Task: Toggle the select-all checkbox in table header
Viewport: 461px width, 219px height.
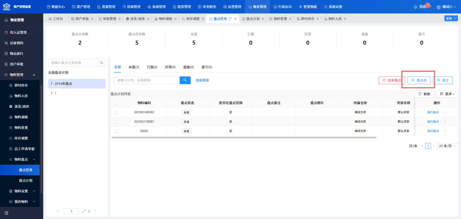Action: pyautogui.click(x=116, y=103)
